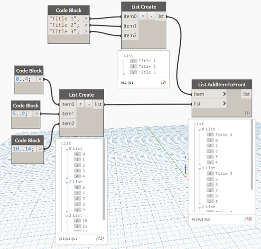The image size is (261, 249).
Task: Click output arrow for "Title 3" code line
Action: pyautogui.click(x=86, y=31)
